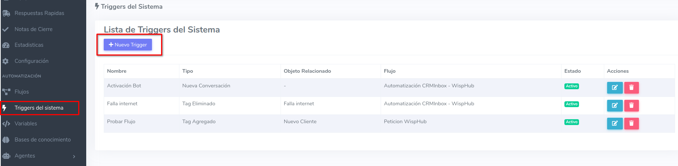Delete the Falla internet trigger

point(631,106)
